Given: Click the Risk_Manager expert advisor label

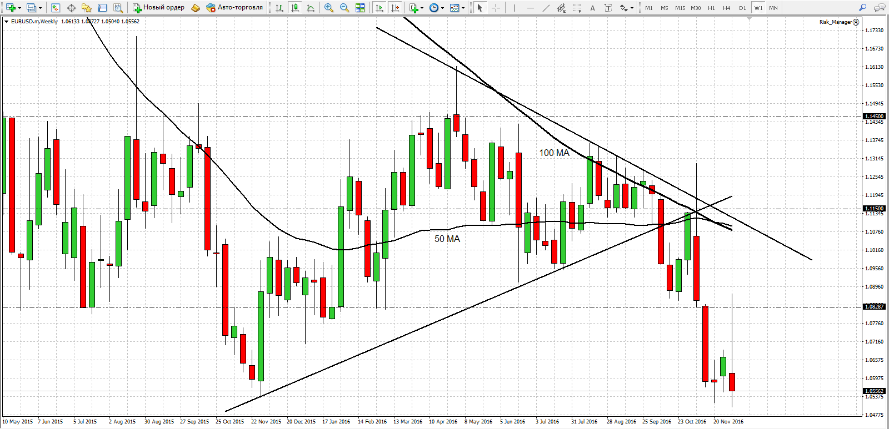Looking at the screenshot, I should (x=836, y=22).
